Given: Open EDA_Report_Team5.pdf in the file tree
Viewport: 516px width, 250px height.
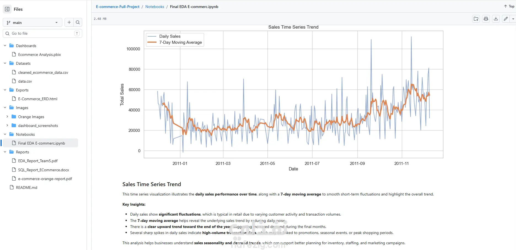Looking at the screenshot, I should tap(38, 161).
